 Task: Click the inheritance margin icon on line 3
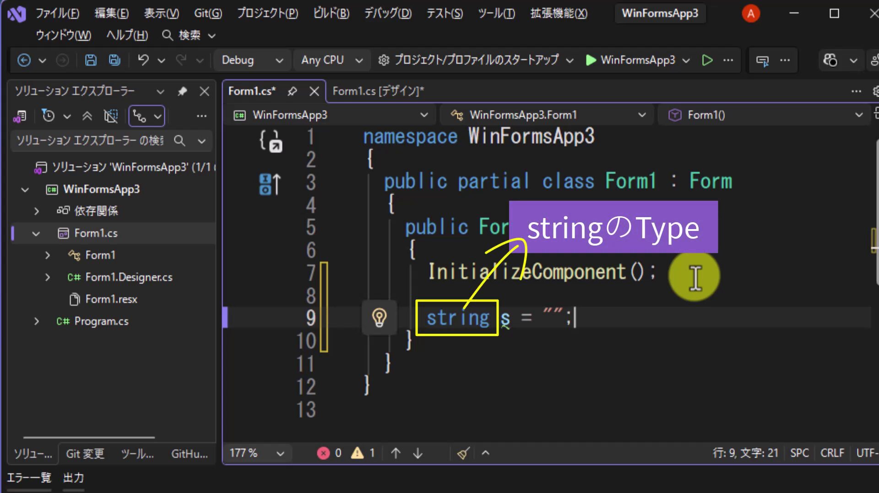click(x=270, y=184)
